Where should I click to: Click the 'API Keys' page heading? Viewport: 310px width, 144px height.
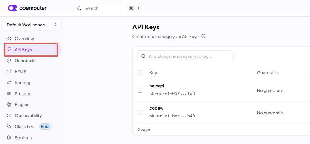coord(146,27)
